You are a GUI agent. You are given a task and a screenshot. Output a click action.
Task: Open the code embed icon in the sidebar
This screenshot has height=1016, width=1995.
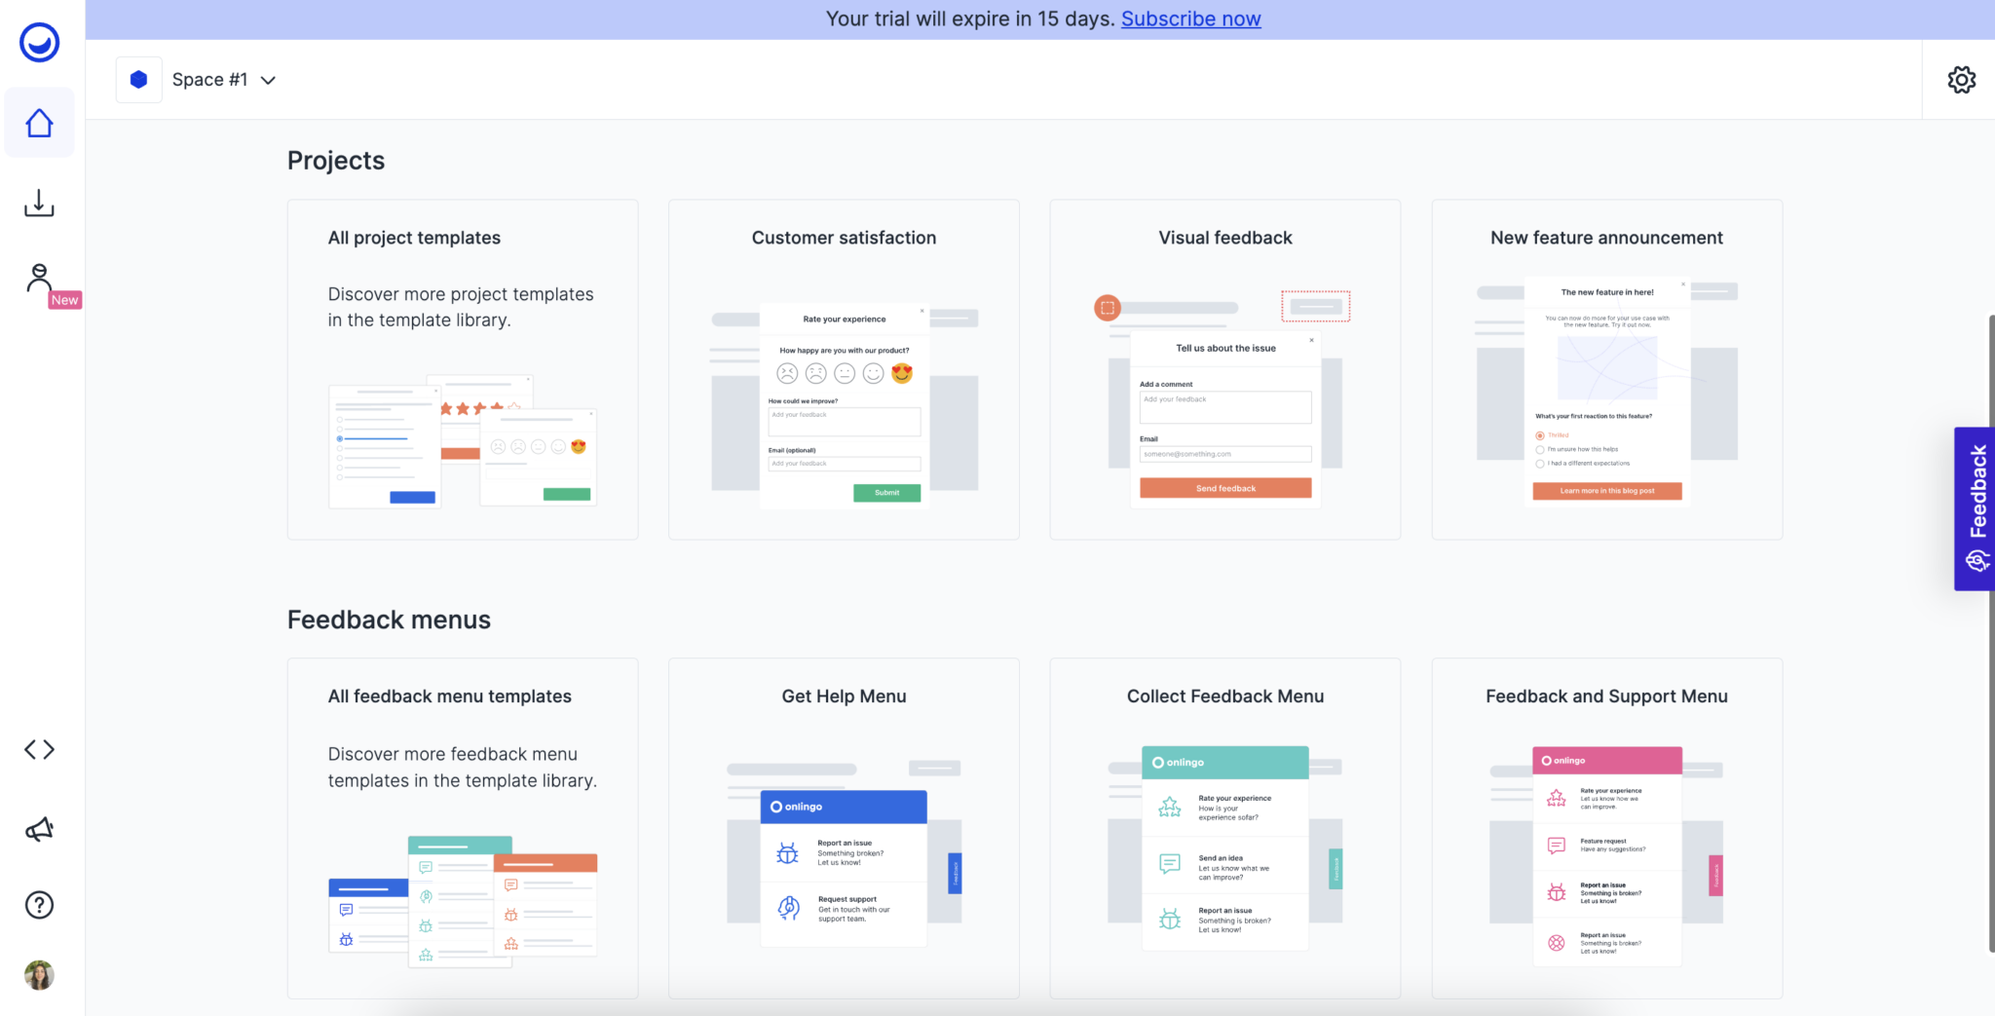click(x=39, y=749)
